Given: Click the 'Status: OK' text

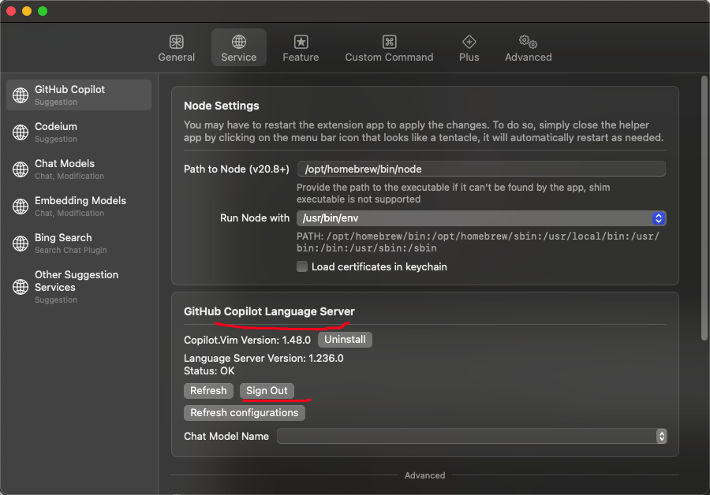Looking at the screenshot, I should tap(209, 371).
